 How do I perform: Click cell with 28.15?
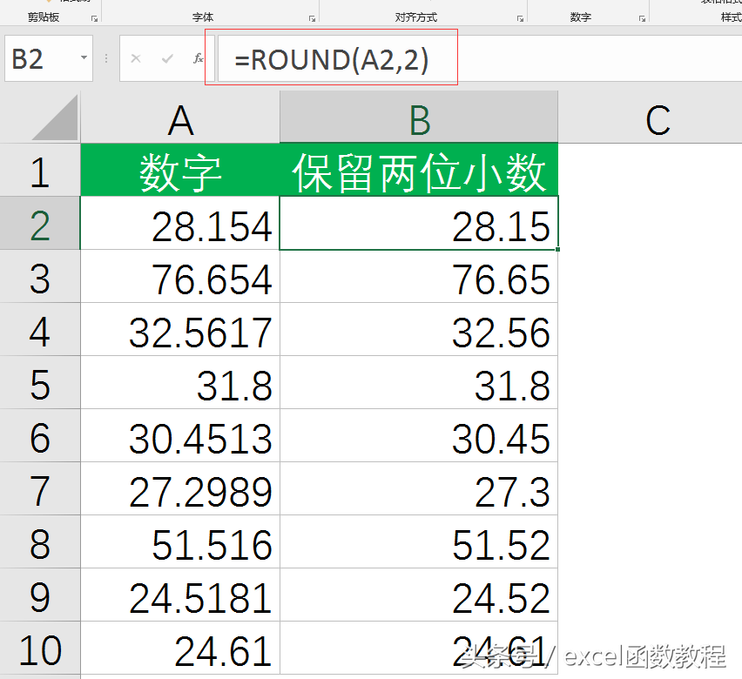click(x=419, y=223)
